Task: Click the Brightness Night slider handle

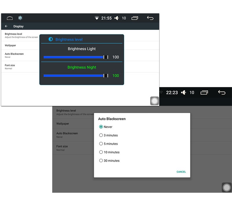Action: (106, 76)
